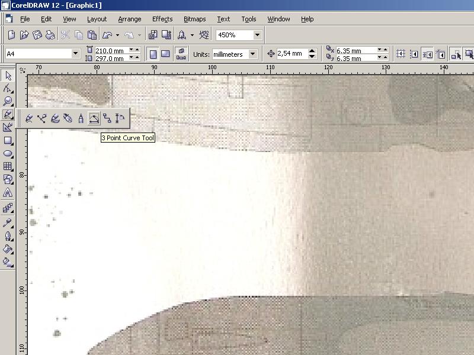The image size is (474, 355).
Task: Click the Print icon
Action: tap(50, 35)
